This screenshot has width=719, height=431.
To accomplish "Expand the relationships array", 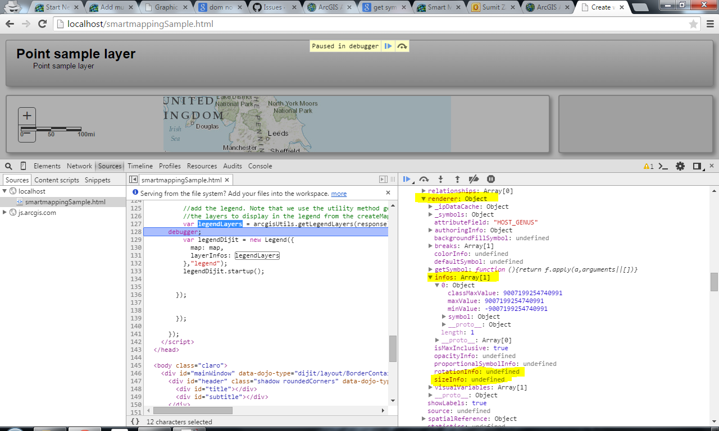I will pyautogui.click(x=424, y=191).
